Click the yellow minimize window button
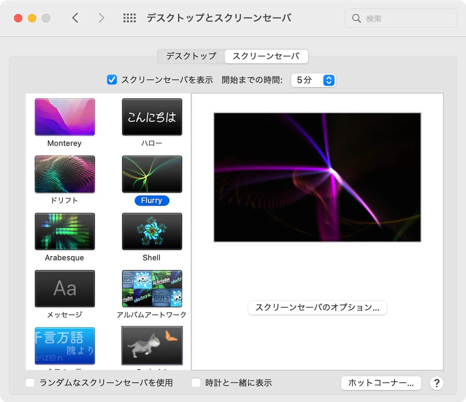The width and height of the screenshot is (466, 402). [32, 18]
